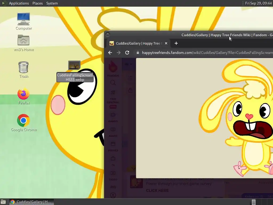
Task: Open the Computer desktop icon
Action: 23,19
